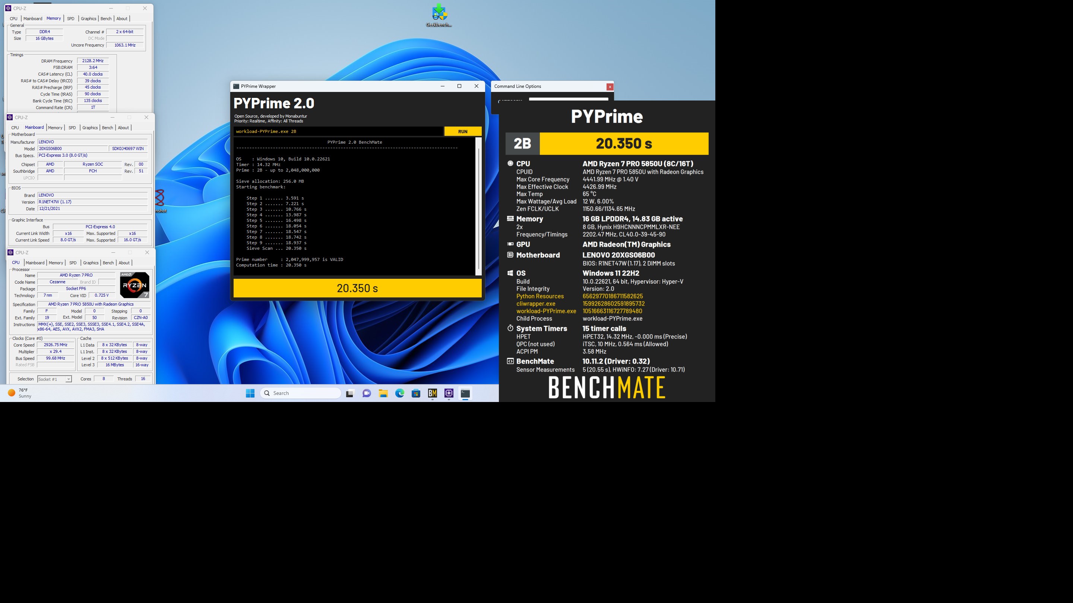This screenshot has height=603, width=1073.
Task: Click CPU-Z Memory window title icon
Action: tap(8, 8)
